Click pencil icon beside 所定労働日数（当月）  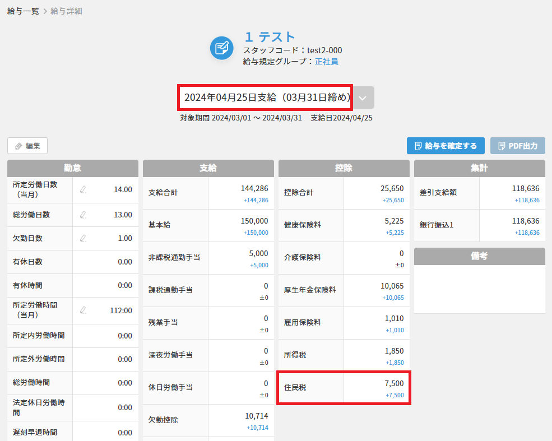coord(84,189)
